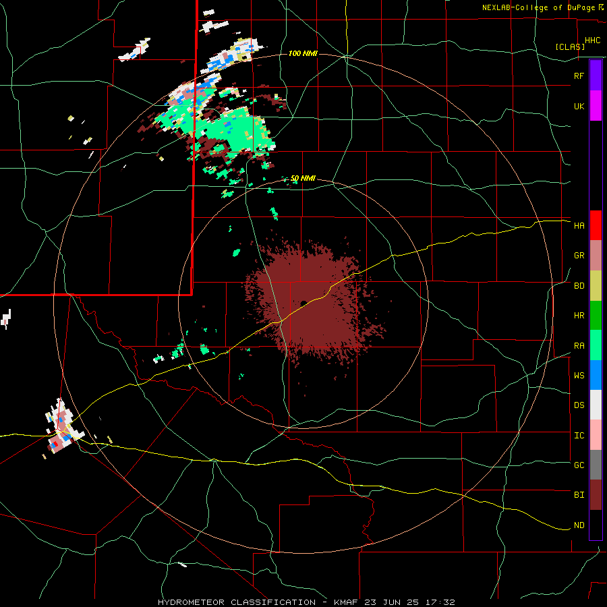This screenshot has width=607, height=607.
Task: Click the DS white legend swatch
Action: point(596,405)
